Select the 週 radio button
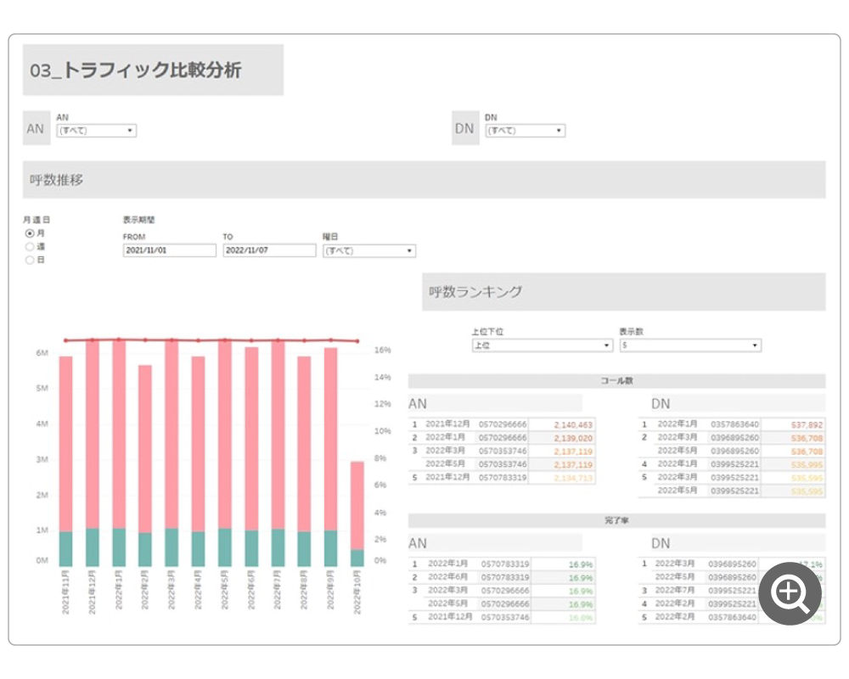849x679 pixels. 30,246
